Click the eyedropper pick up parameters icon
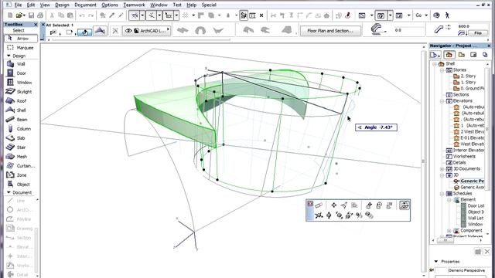The image size is (495, 278). [111, 15]
